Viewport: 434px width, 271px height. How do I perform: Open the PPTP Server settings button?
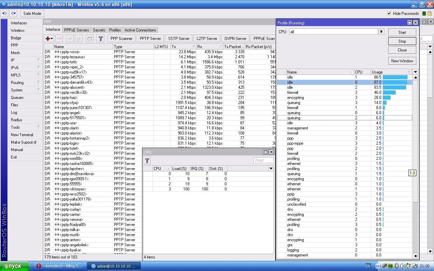(150, 39)
